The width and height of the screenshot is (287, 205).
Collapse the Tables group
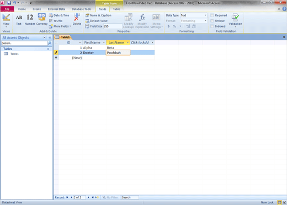(48, 49)
